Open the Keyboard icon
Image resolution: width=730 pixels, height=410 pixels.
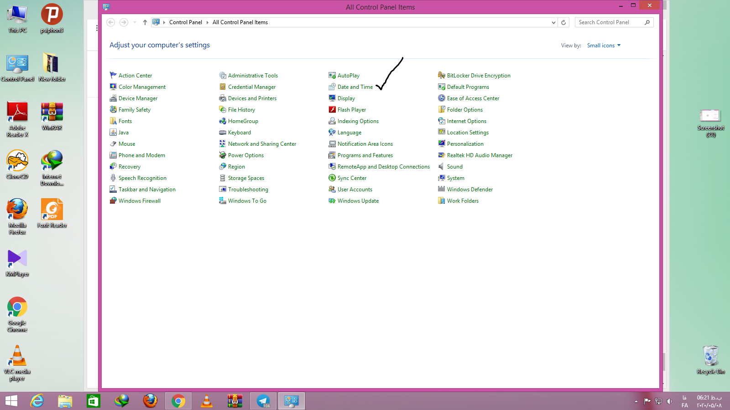tap(223, 132)
